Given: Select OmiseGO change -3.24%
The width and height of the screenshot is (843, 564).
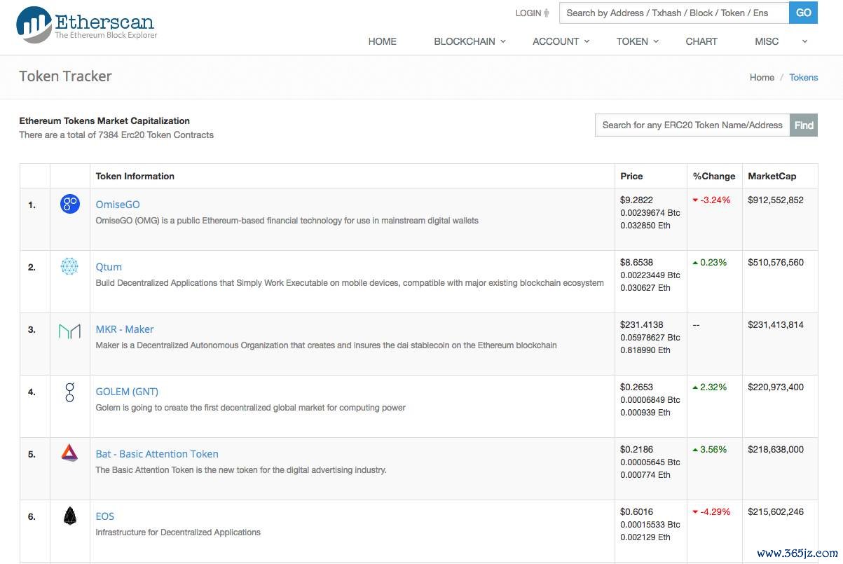Looking at the screenshot, I should tap(711, 200).
